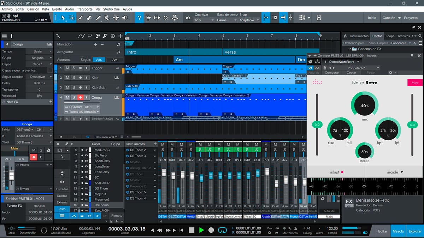Click the 123.00 tempo field
The width and height of the screenshot is (424, 238).
pos(332,228)
